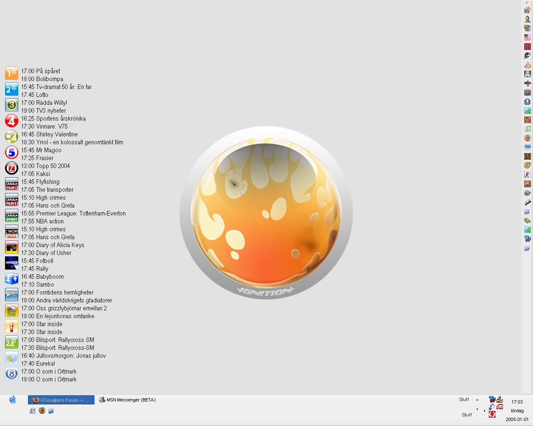The width and height of the screenshot is (533, 426).
Task: Expand hidden tray icons with left arrow
Action: 484,411
